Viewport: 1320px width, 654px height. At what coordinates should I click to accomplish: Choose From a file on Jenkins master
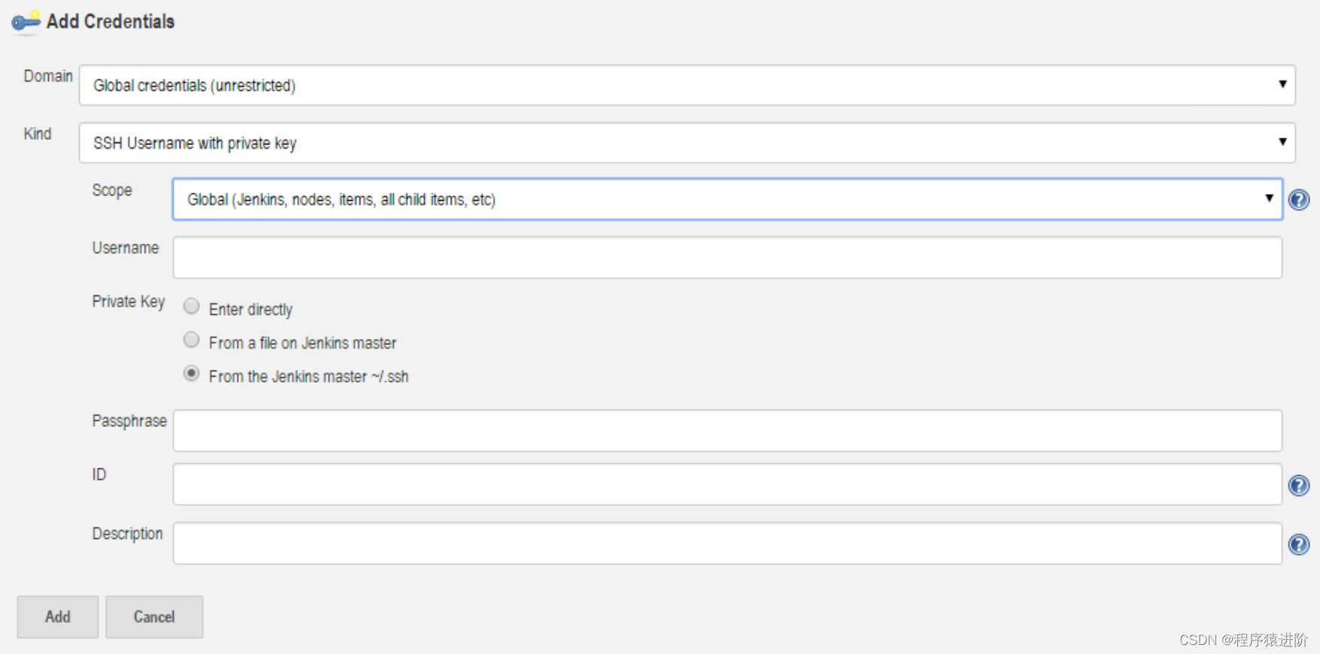(192, 340)
